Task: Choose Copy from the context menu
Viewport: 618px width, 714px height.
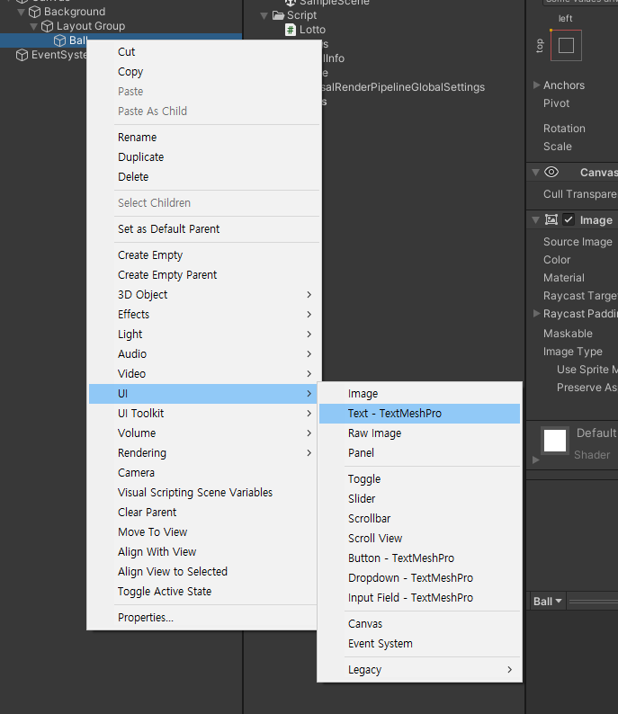Action: click(x=204, y=72)
